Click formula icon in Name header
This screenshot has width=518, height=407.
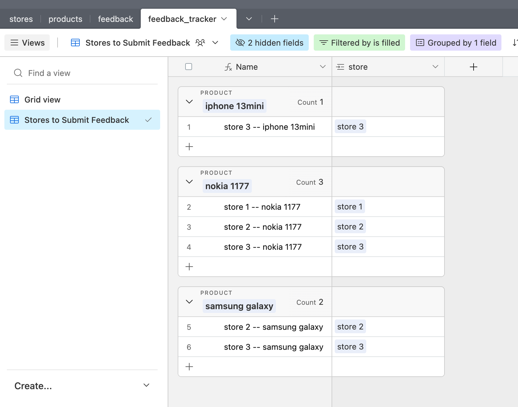pos(228,67)
